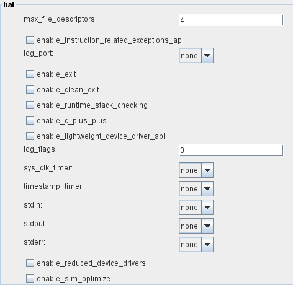This screenshot has height=285, width=293.
Task: Open the timestamp_timer combo box
Action: (x=196, y=189)
